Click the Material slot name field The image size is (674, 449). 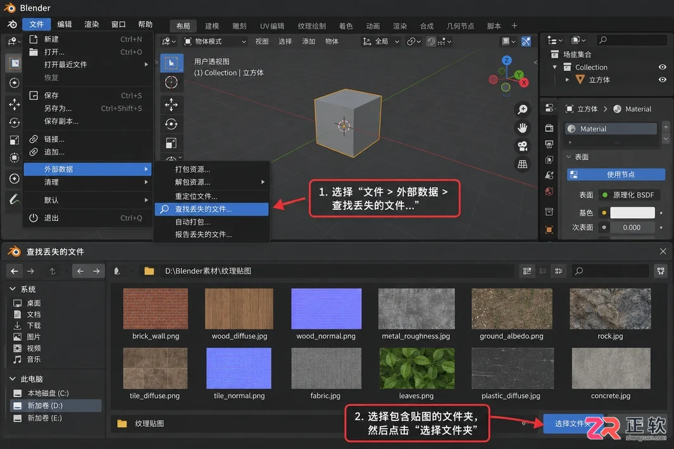coord(611,129)
